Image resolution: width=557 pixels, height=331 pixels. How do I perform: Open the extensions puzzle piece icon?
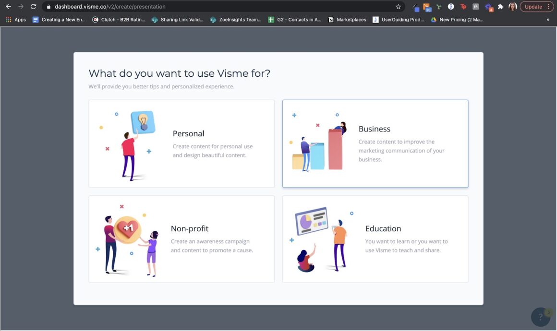pos(500,7)
